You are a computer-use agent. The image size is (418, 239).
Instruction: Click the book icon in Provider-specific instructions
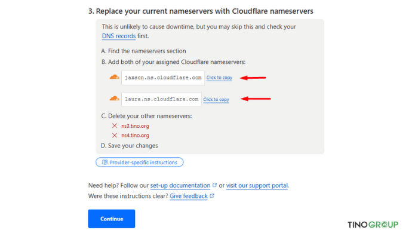coord(105,162)
